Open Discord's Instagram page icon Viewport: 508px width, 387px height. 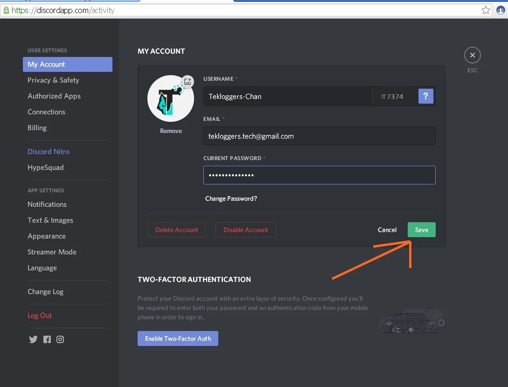pos(60,339)
